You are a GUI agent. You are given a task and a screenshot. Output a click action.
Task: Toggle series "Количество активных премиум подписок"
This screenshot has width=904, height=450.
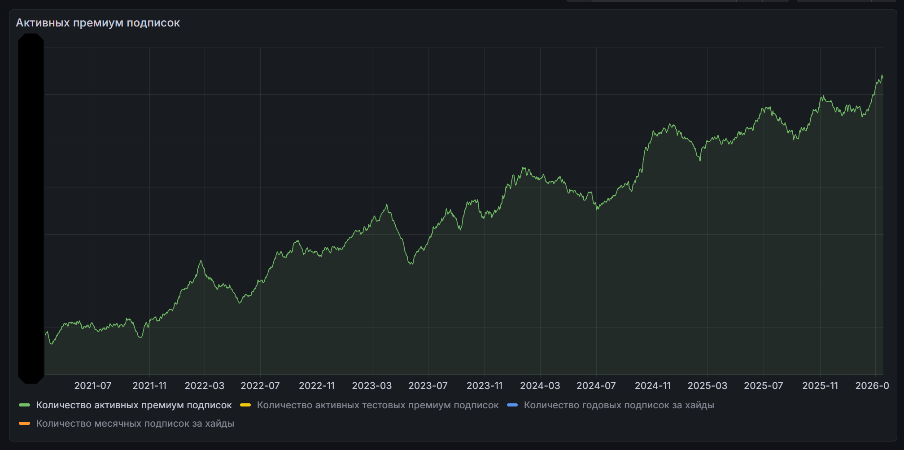coord(134,405)
